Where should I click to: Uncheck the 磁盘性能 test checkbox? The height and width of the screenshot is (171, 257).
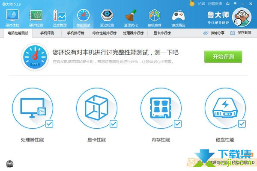242,124
